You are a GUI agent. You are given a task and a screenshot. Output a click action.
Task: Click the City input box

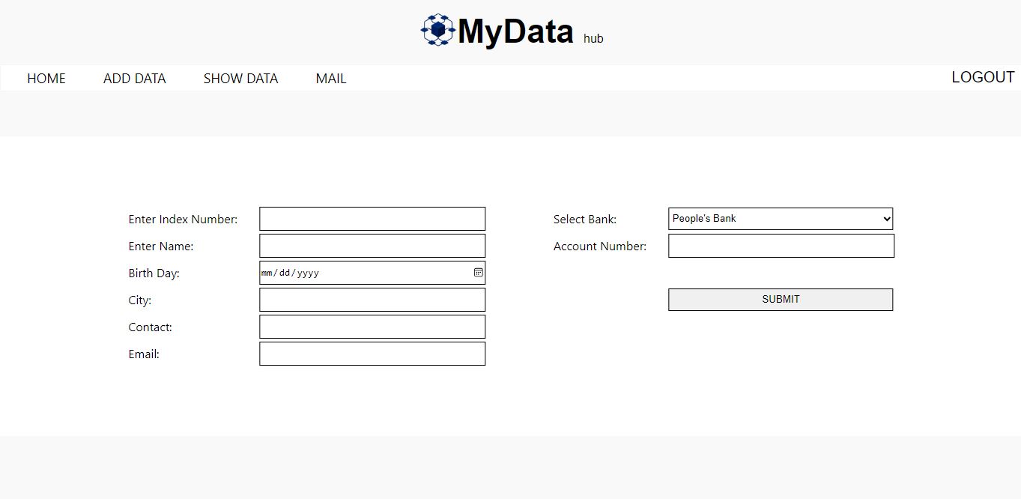pos(372,299)
